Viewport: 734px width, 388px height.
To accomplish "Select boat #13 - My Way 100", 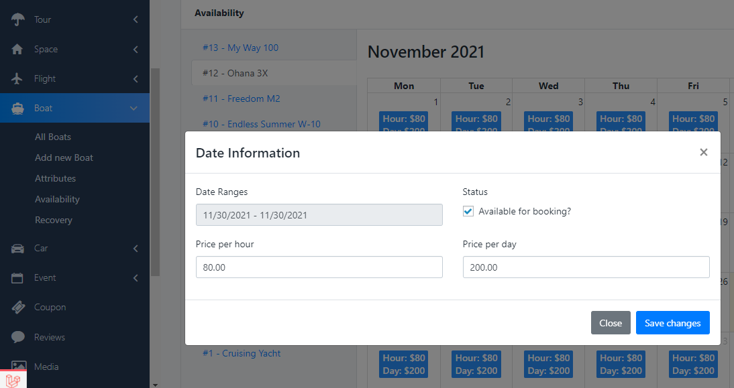I will pyautogui.click(x=240, y=48).
